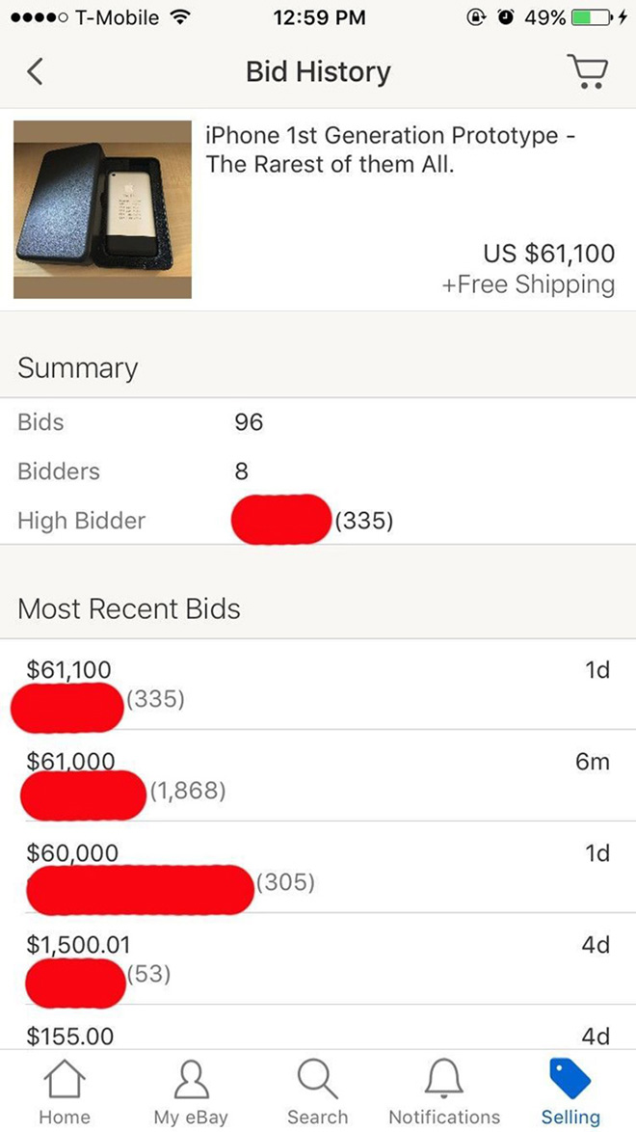Screen dimensions: 636x1132
Task: Tap the US $61,100 price
Action: [x=548, y=254]
